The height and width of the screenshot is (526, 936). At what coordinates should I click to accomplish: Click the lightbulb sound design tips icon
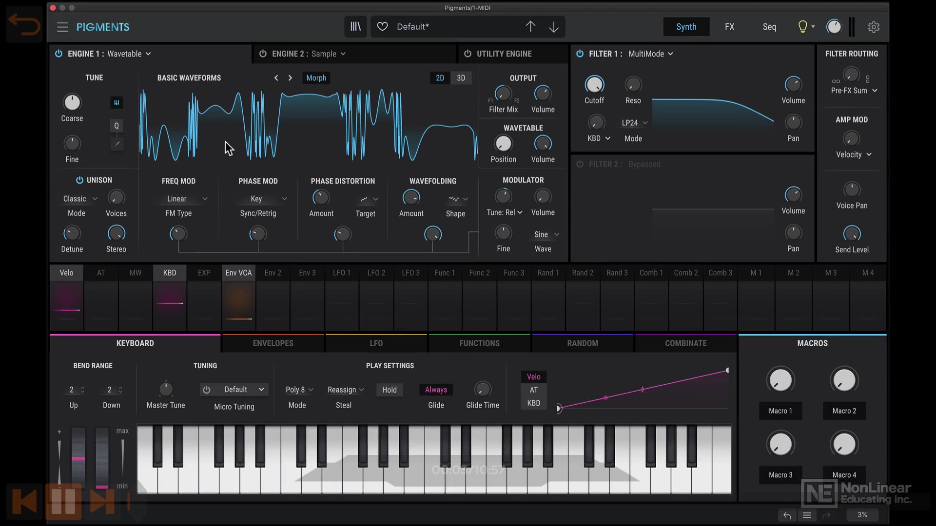click(x=802, y=27)
